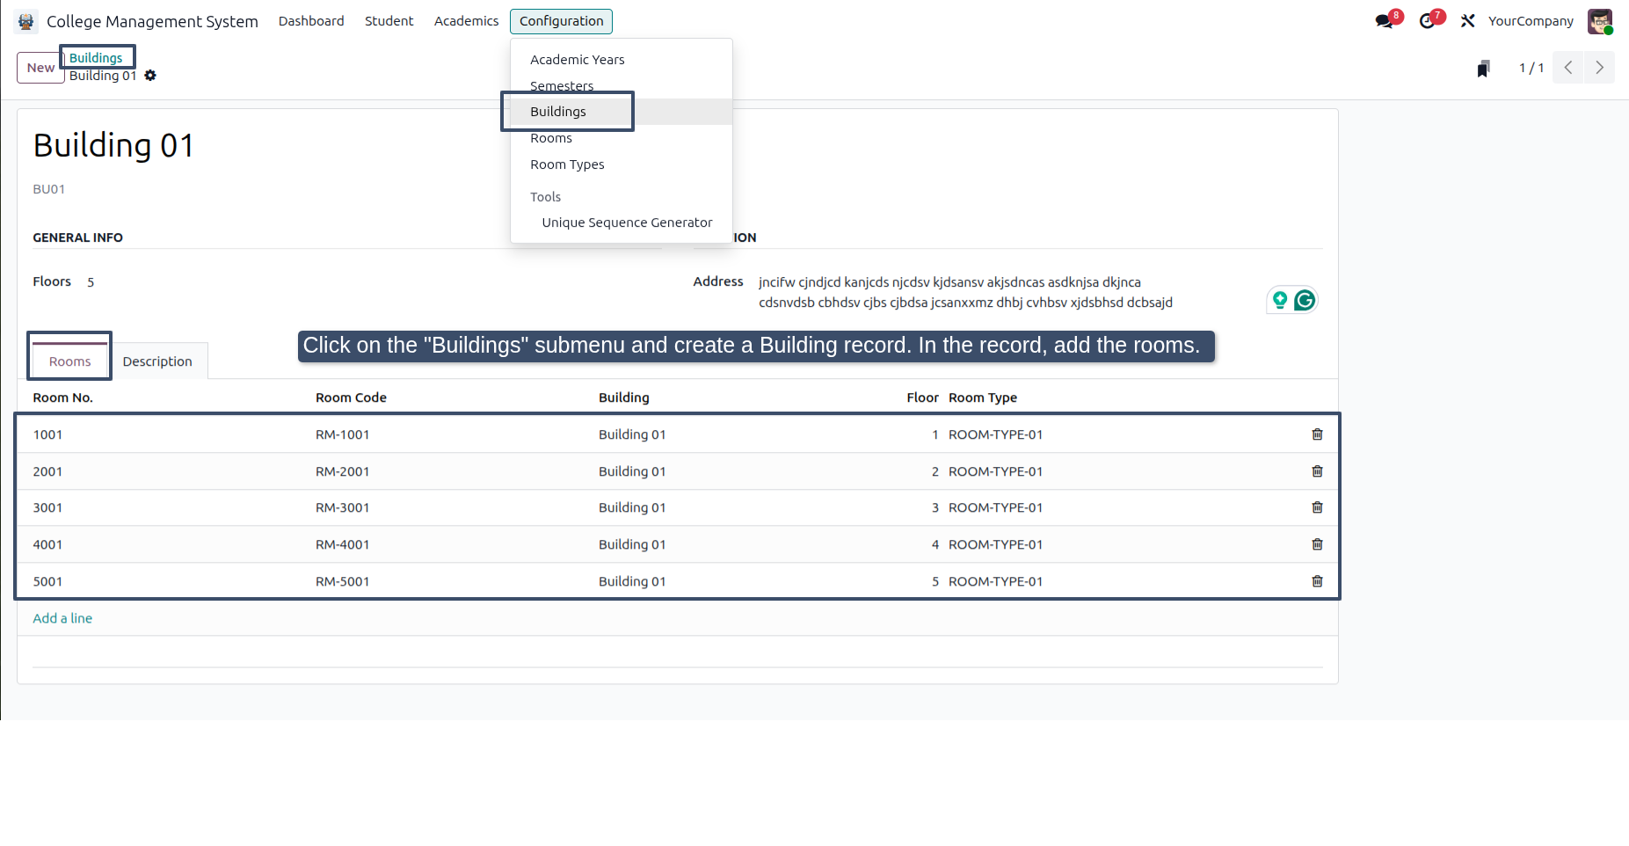1629x846 pixels.
Task: Open the Configuration dropdown menu
Action: pos(561,21)
